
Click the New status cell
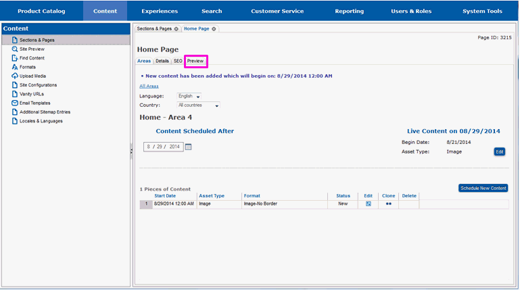pyautogui.click(x=343, y=204)
